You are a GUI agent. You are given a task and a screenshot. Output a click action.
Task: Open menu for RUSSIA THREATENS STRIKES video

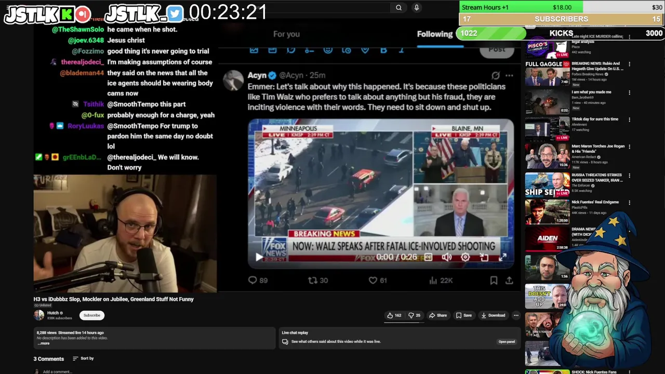[x=629, y=176]
